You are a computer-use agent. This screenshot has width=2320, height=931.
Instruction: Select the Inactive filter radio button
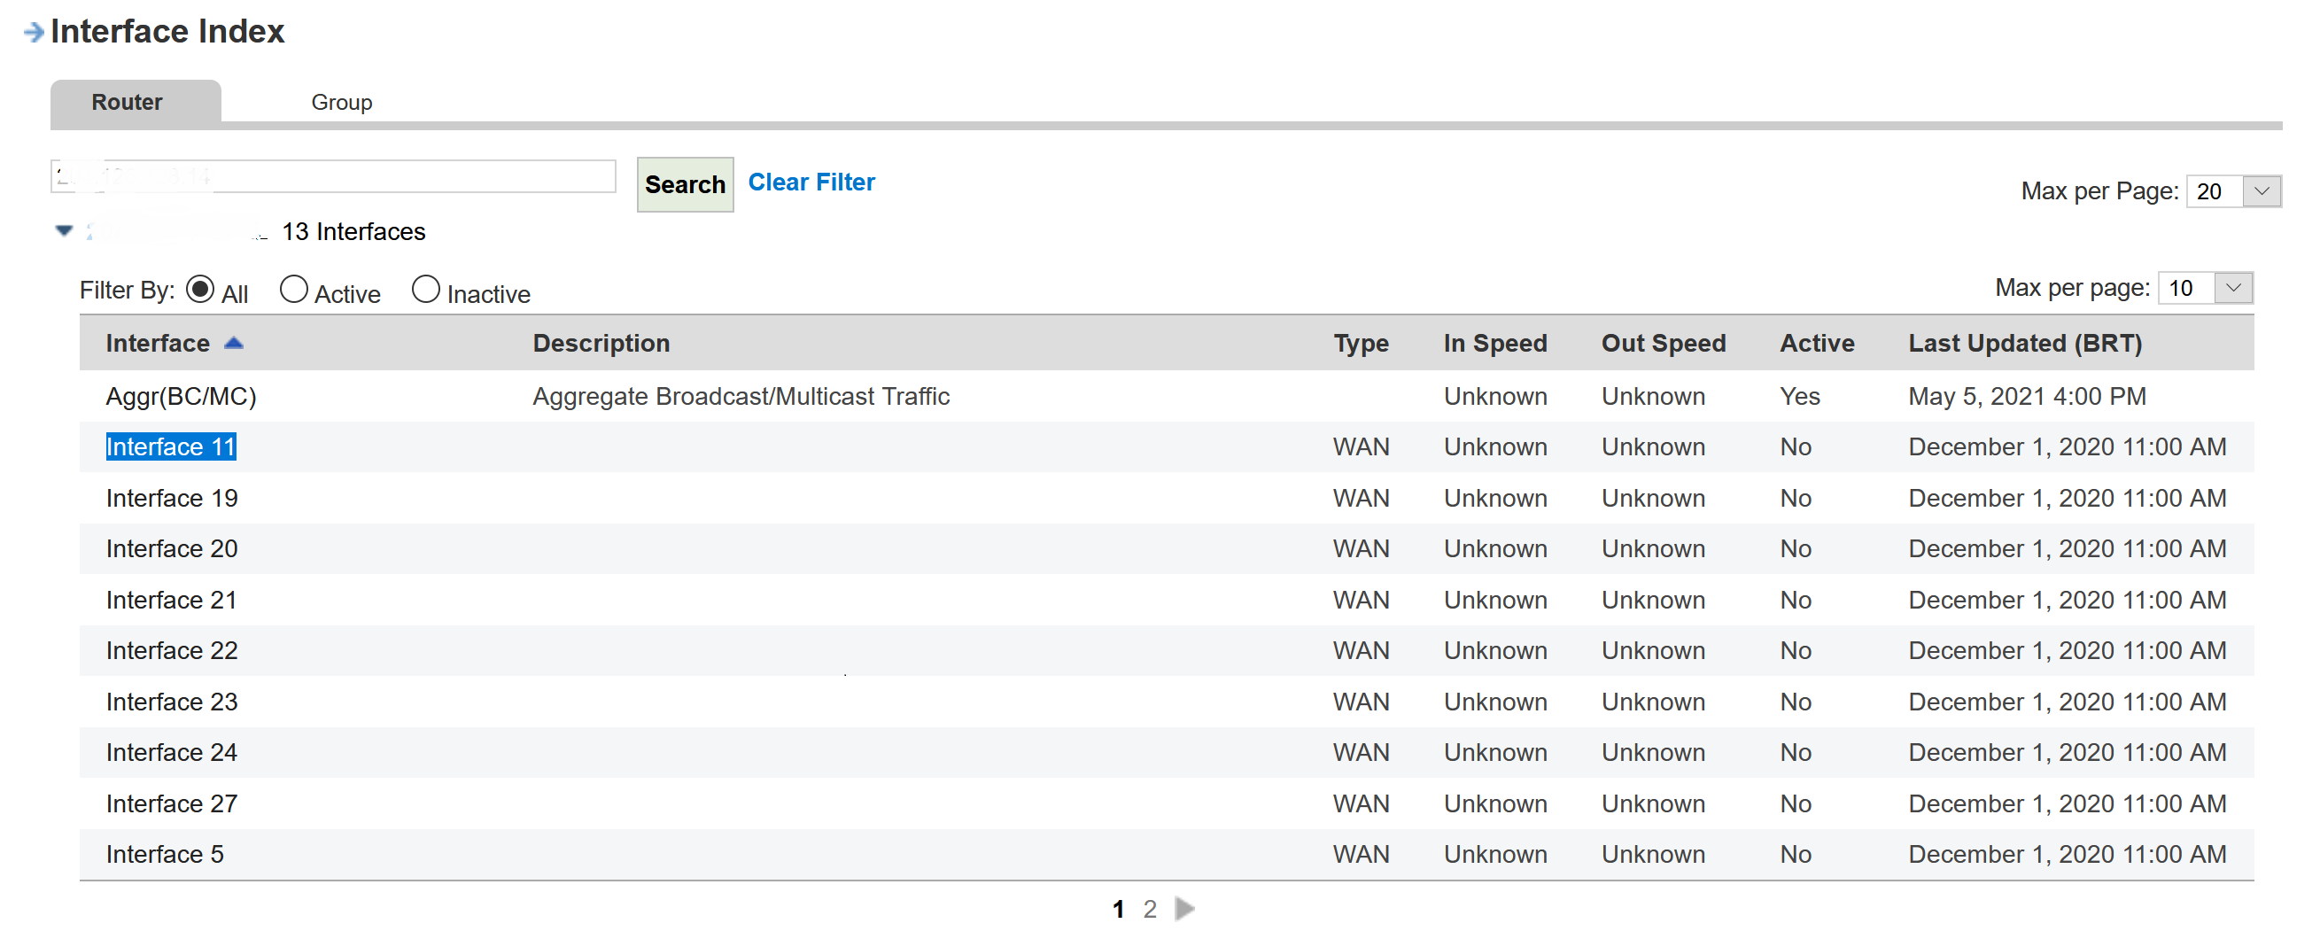[425, 290]
